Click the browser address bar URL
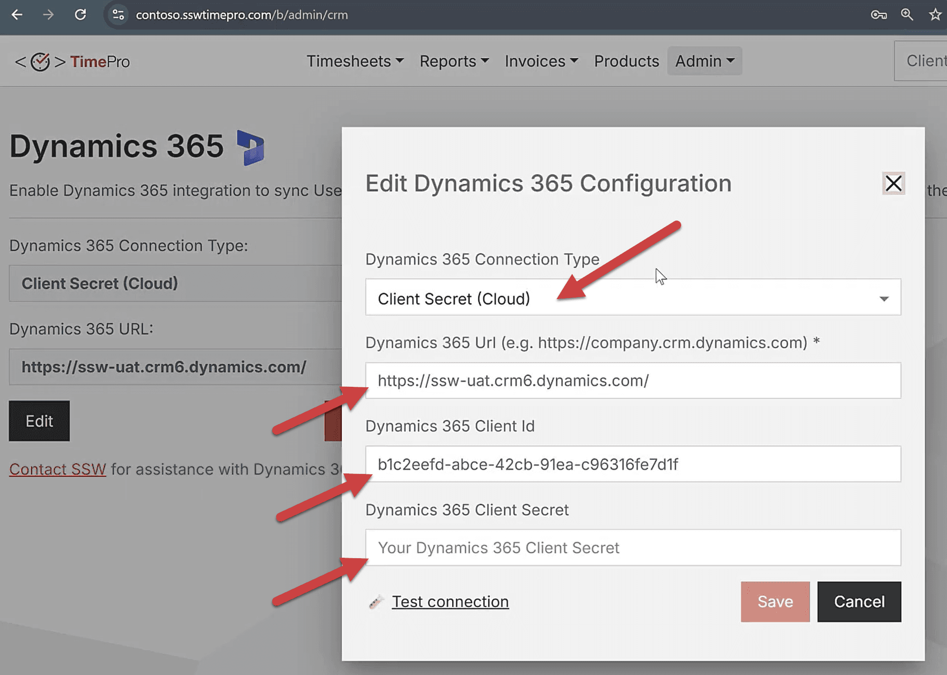The image size is (947, 675). click(x=242, y=15)
